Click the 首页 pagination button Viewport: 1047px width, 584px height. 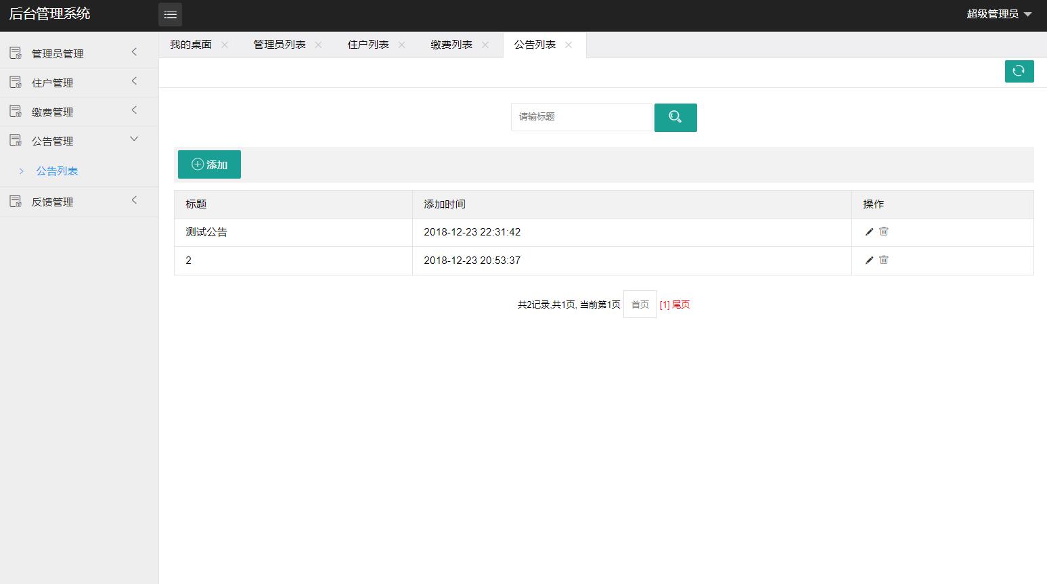point(639,305)
